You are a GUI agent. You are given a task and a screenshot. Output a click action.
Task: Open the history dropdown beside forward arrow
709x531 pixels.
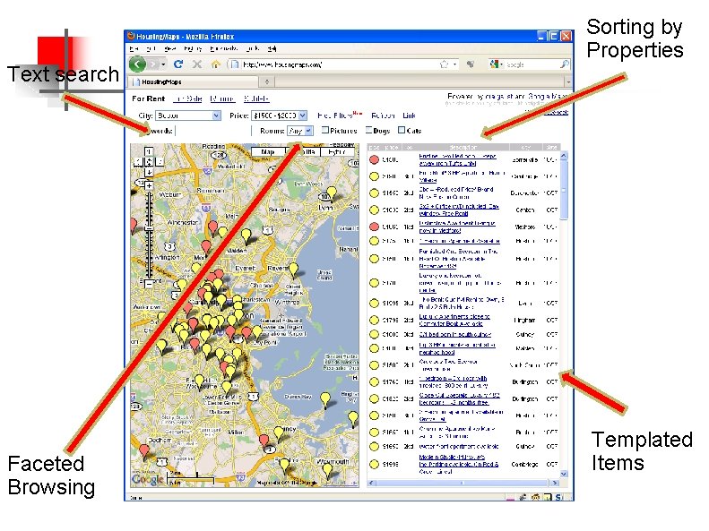(x=163, y=64)
